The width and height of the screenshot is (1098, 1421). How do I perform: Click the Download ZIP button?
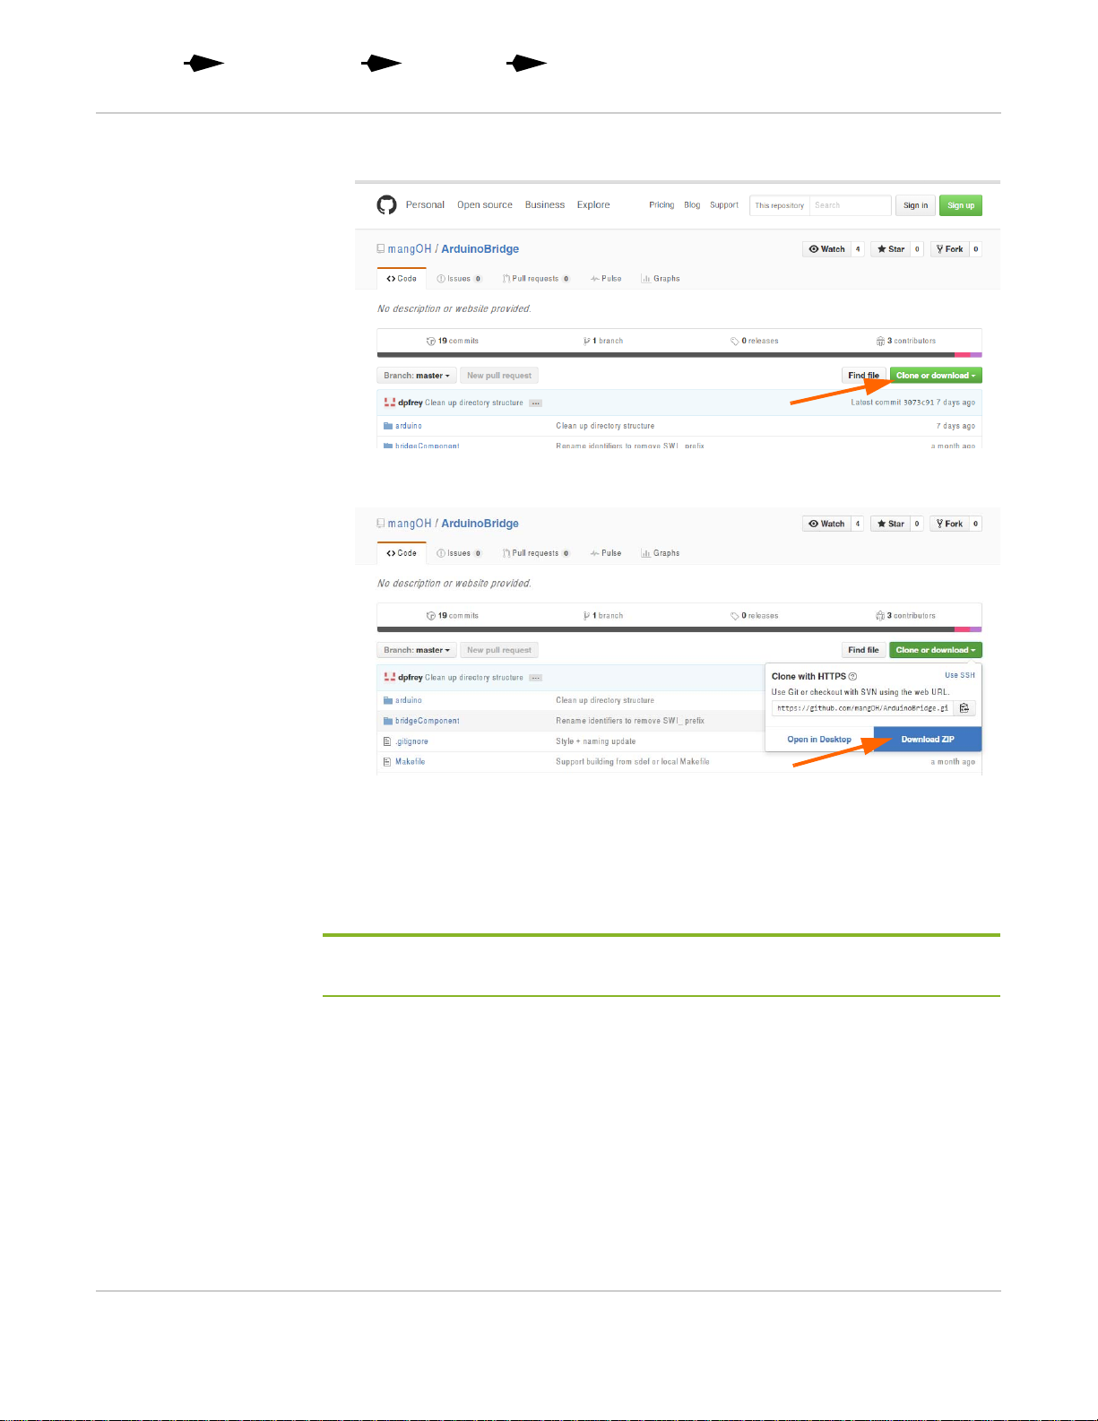coord(928,740)
